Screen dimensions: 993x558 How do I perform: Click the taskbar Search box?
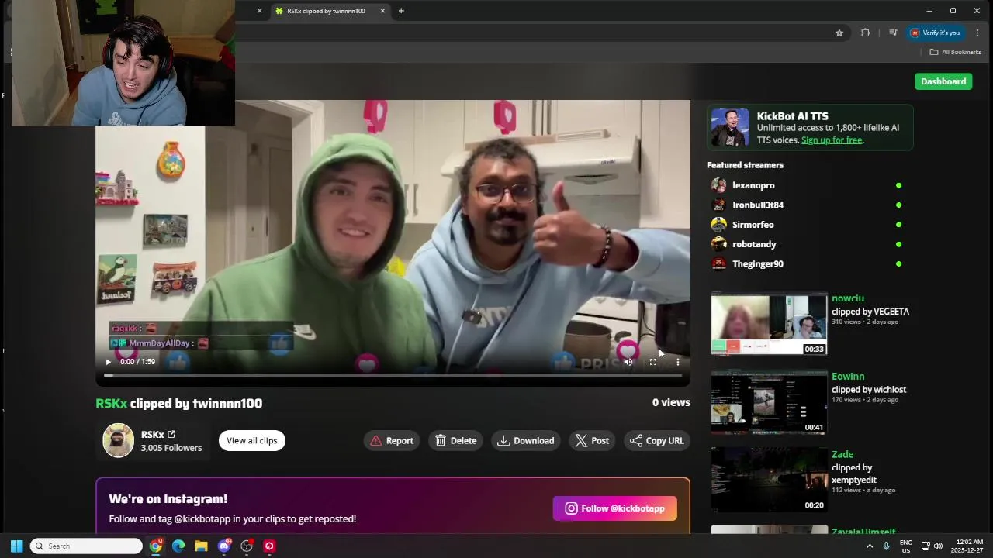[x=86, y=546]
